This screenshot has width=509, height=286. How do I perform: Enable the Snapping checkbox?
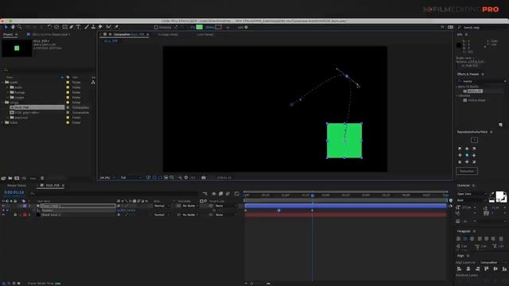[x=156, y=28]
